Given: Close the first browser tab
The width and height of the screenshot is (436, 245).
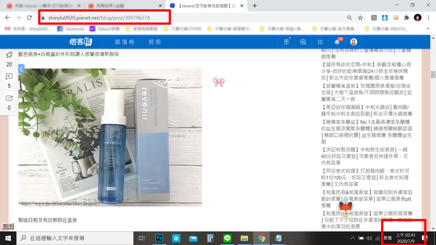Looking at the screenshot, I should click(x=79, y=6).
